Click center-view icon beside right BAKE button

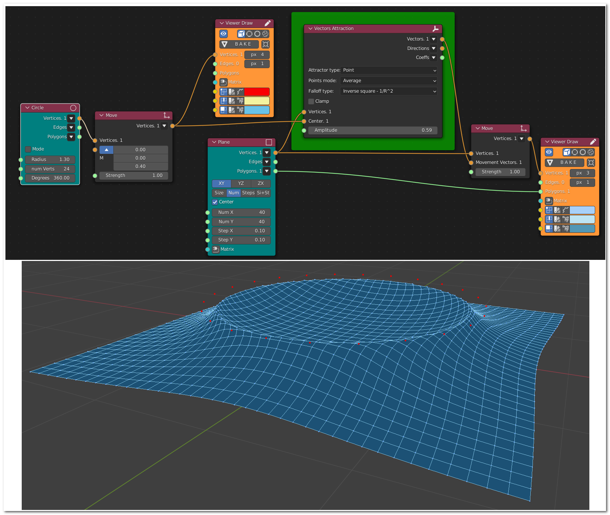[x=591, y=162]
